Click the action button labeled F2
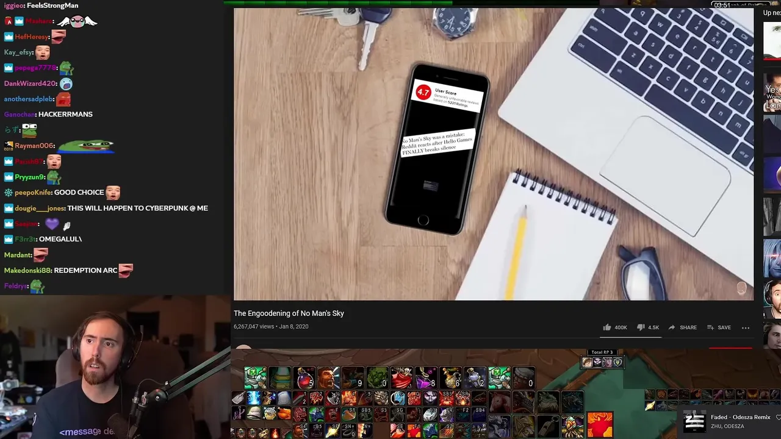This screenshot has height=439, width=781. pyautogui.click(x=464, y=414)
